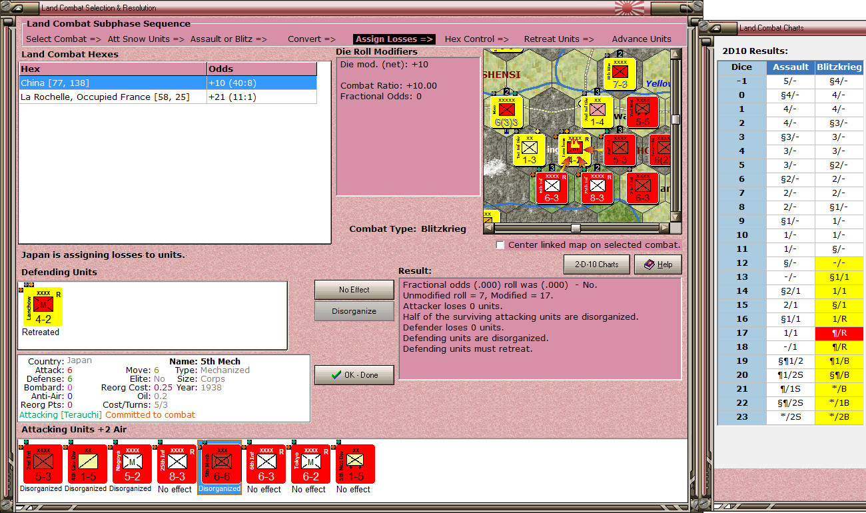Click the Convert subphase step
The height and width of the screenshot is (513, 866).
312,39
